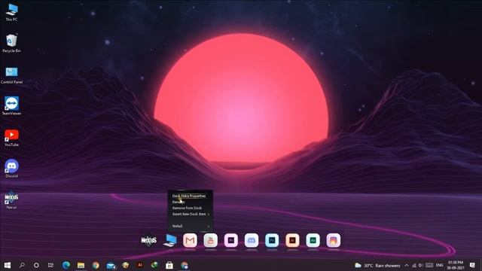
Task: Show hidden system tray icons
Action: (x=407, y=266)
